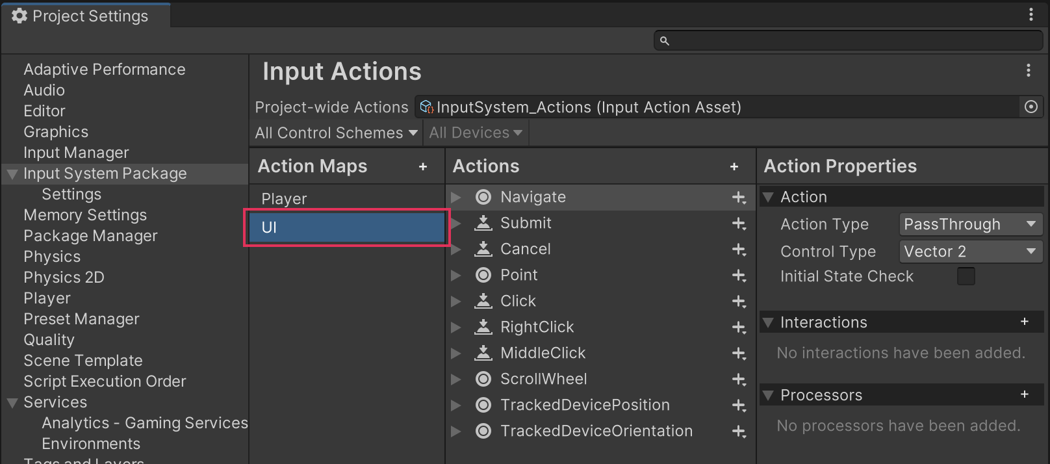This screenshot has width=1050, height=464.
Task: Add a new processor with plus icon
Action: point(1025,394)
